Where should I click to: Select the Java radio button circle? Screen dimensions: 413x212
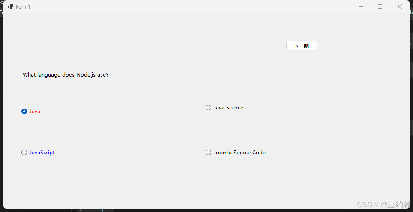click(x=24, y=112)
